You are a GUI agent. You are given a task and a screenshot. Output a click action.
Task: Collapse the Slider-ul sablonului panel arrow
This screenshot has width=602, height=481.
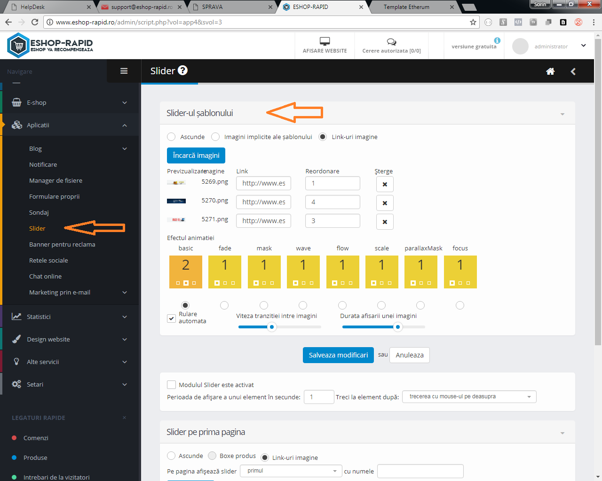point(562,114)
